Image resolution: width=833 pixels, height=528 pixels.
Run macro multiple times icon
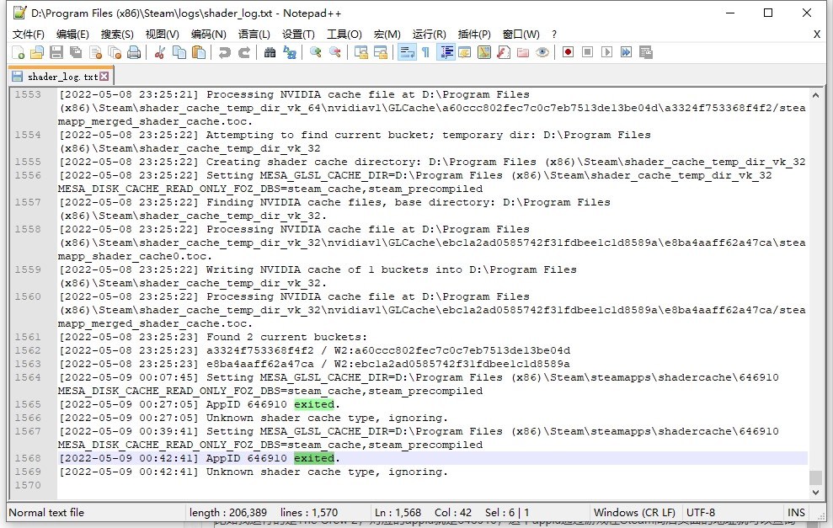click(x=627, y=52)
